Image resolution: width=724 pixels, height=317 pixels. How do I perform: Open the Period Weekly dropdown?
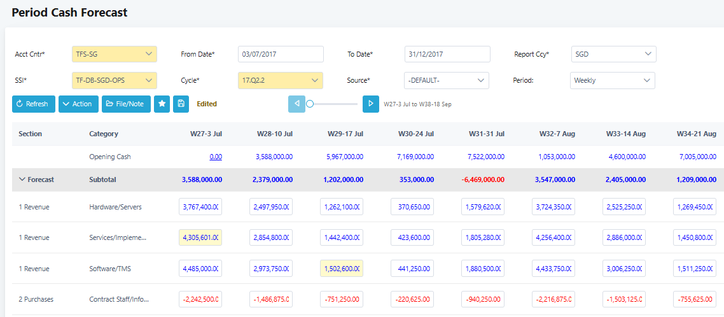pyautogui.click(x=612, y=80)
